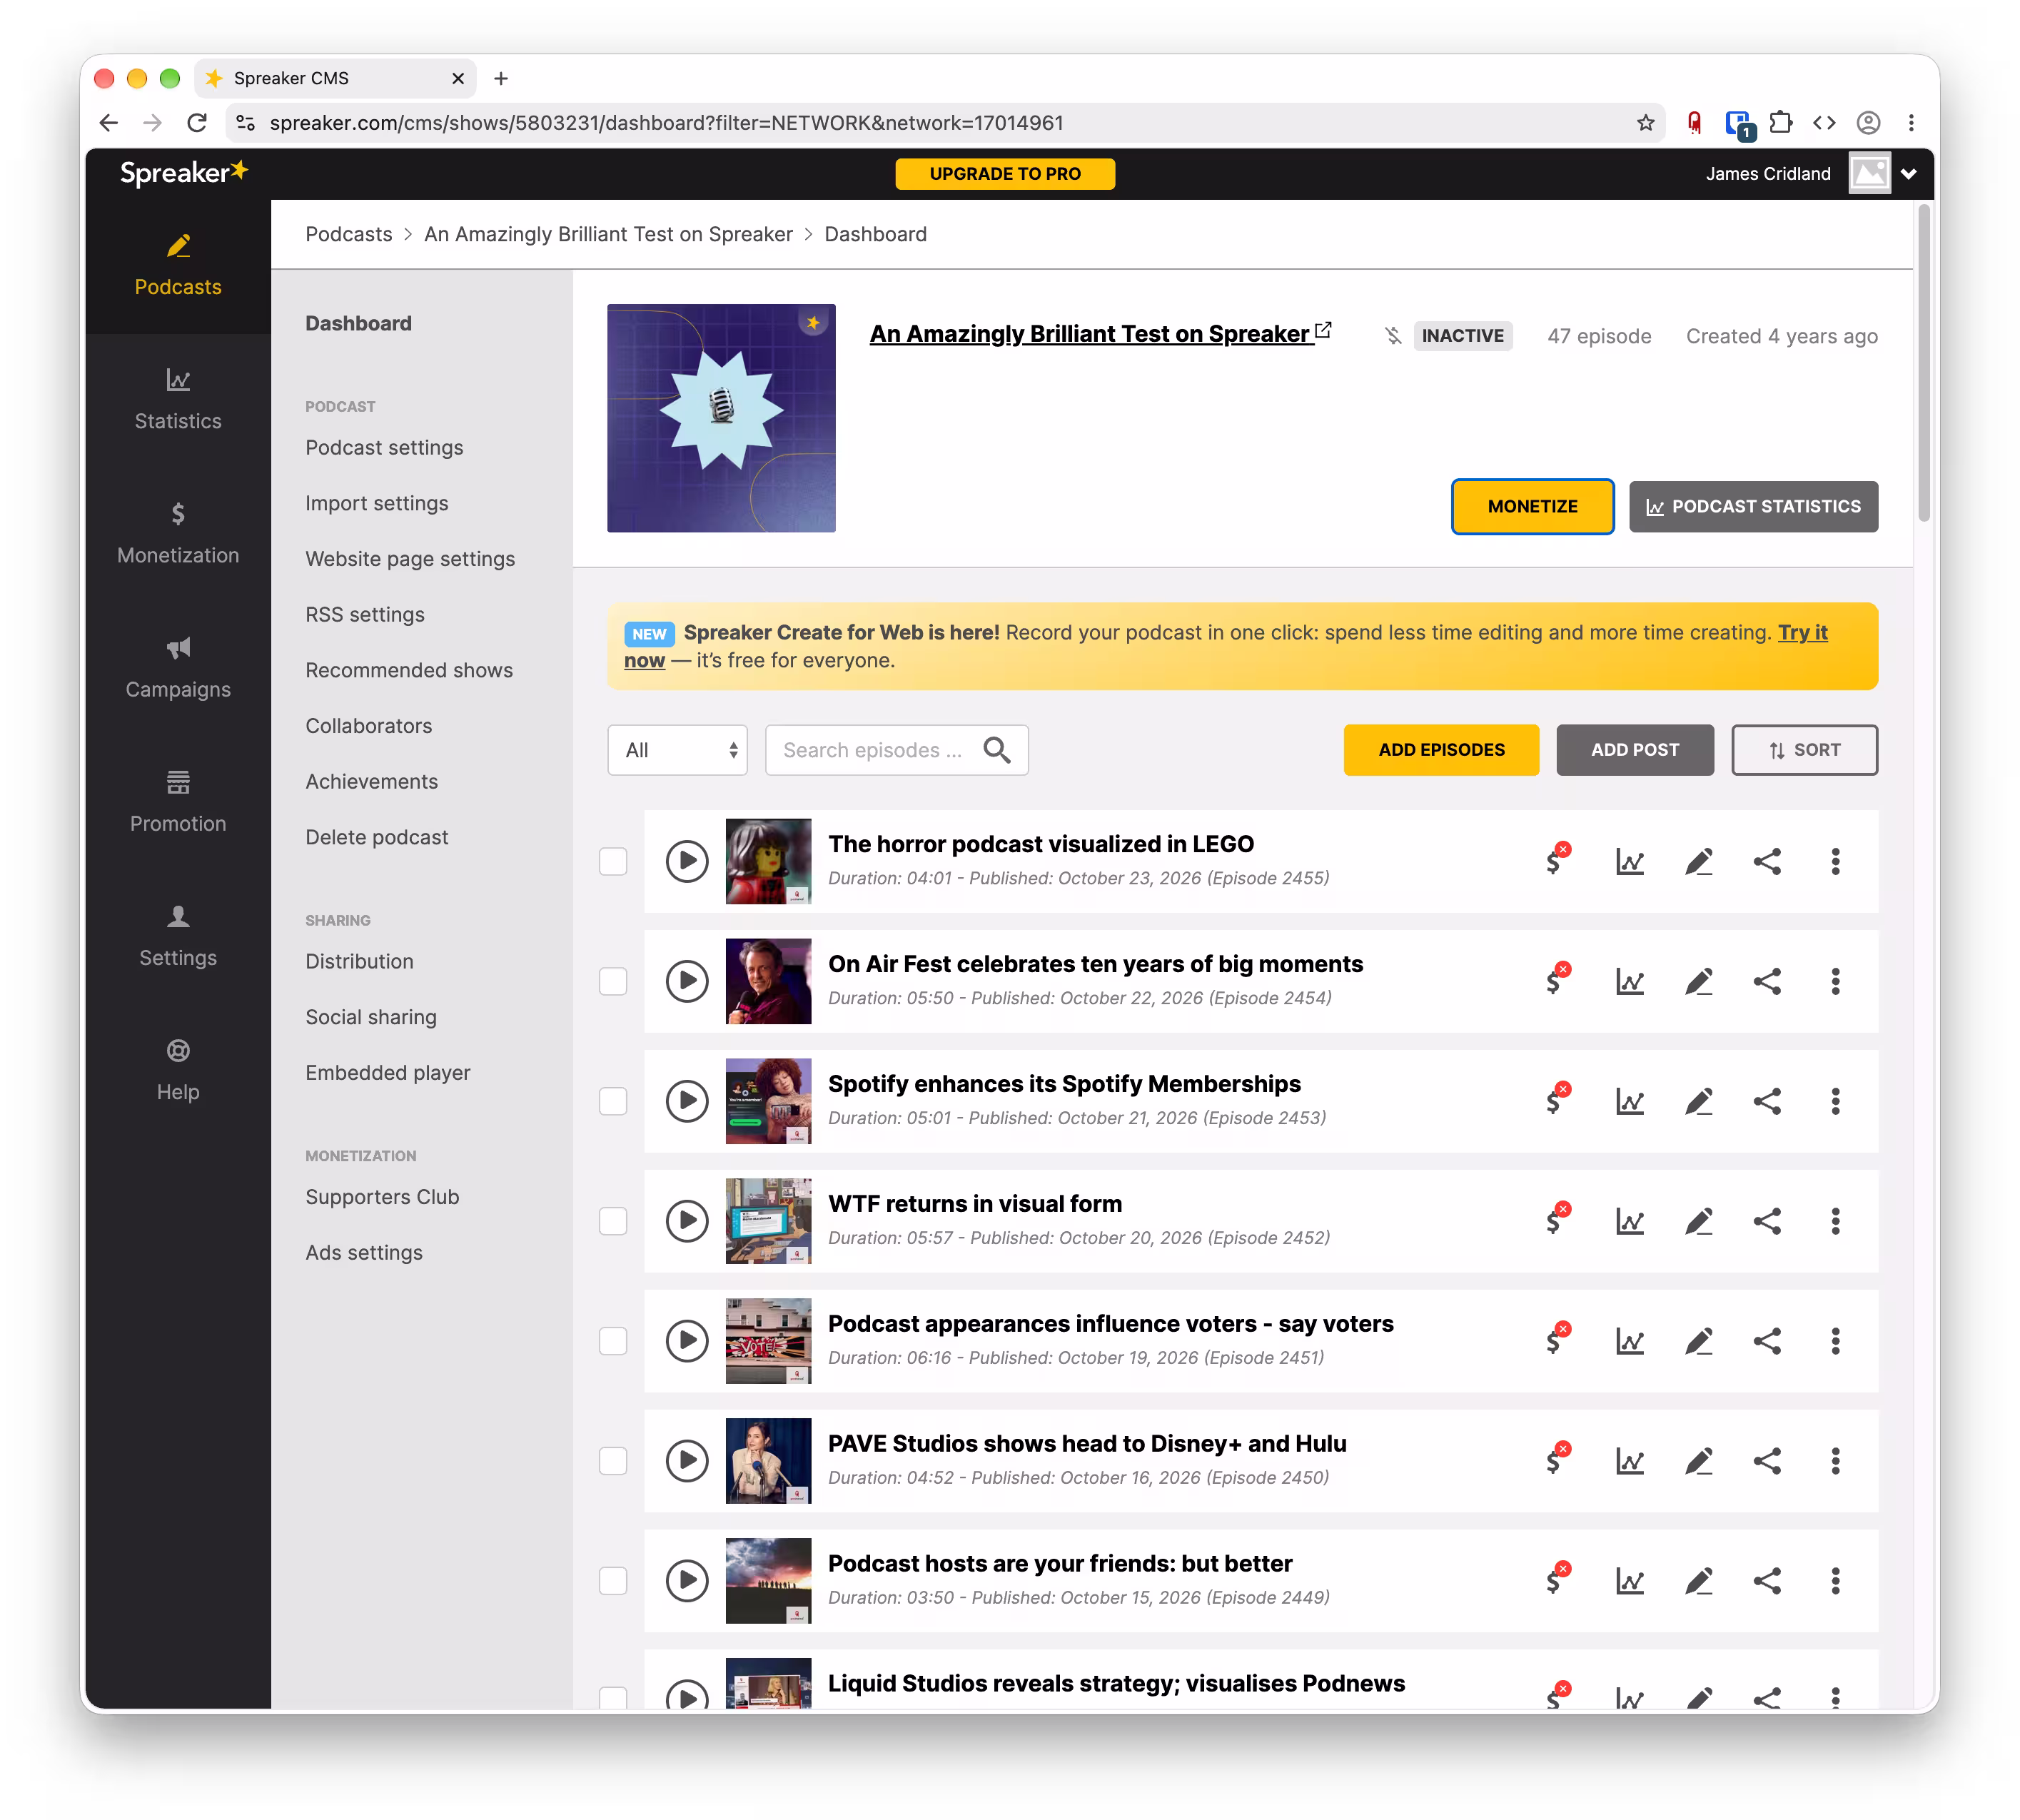Check the Podcast appearances episode checkbox

(x=612, y=1341)
